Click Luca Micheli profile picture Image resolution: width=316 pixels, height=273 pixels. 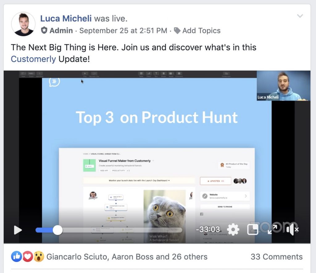click(x=23, y=24)
